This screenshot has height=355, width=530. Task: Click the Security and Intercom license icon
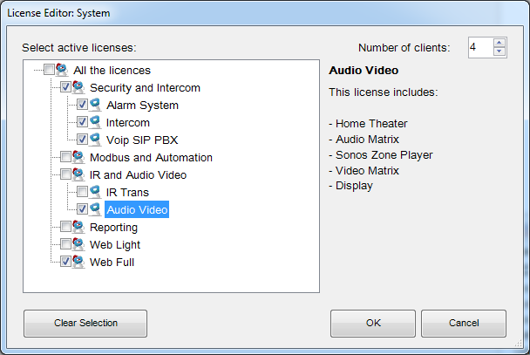click(x=78, y=87)
